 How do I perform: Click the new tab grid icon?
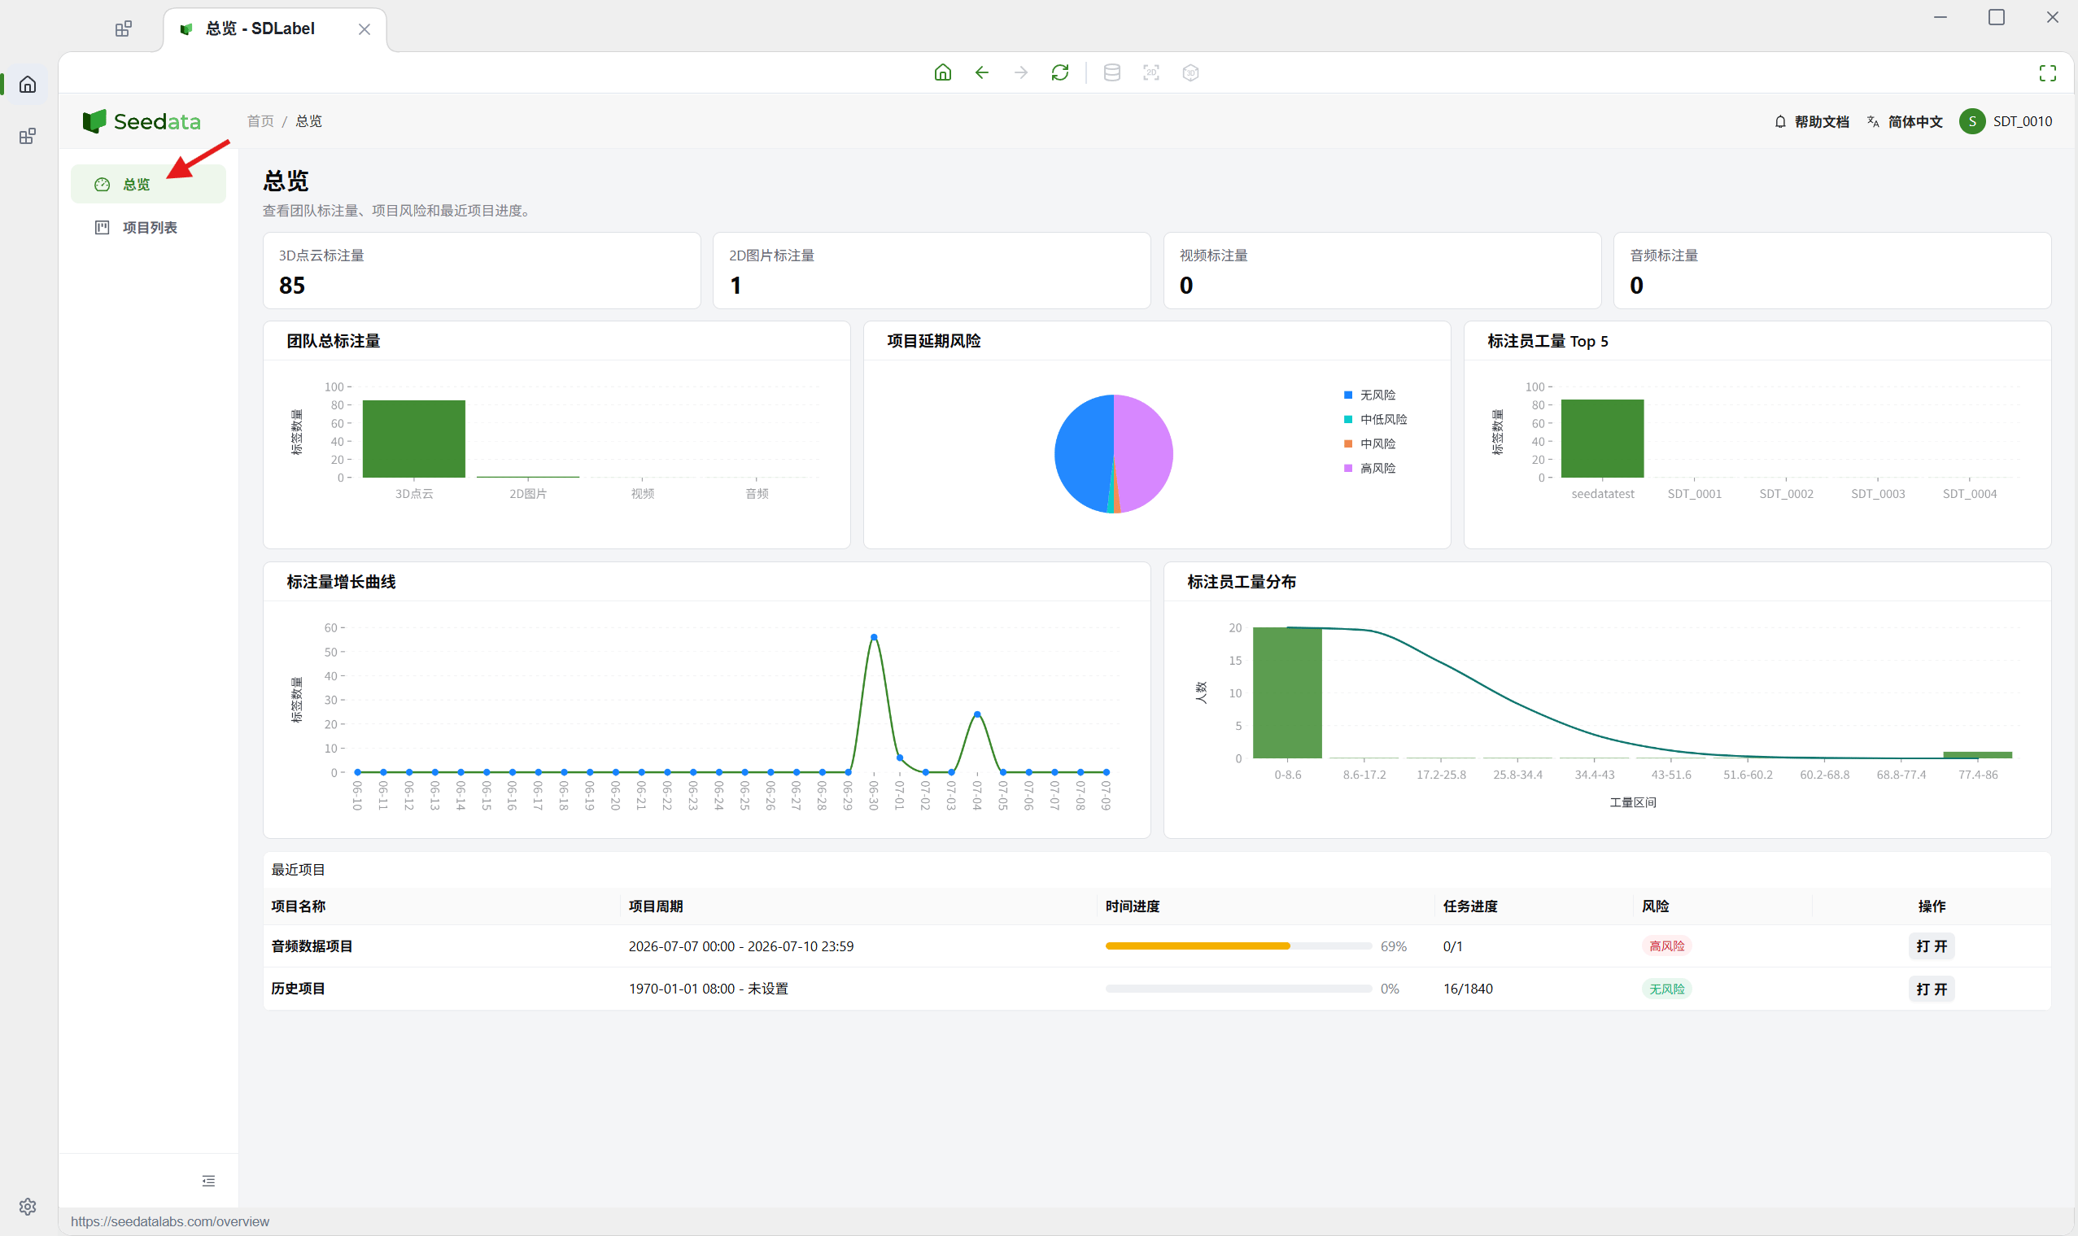(123, 29)
